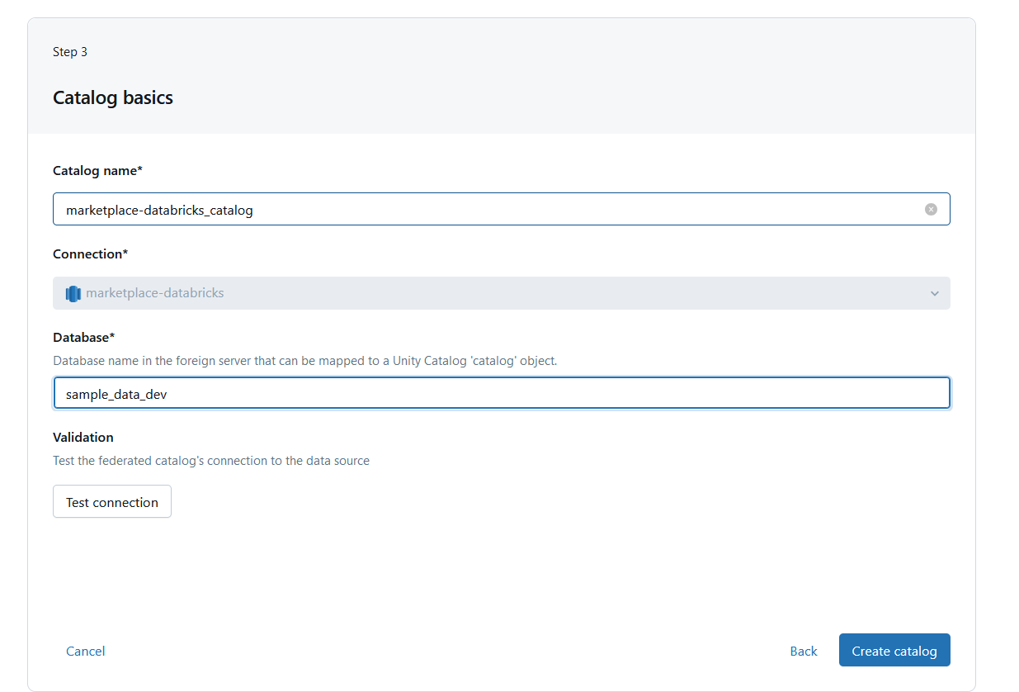Expand the Connection dropdown chevron
Image resolution: width=1019 pixels, height=692 pixels.
tap(934, 293)
